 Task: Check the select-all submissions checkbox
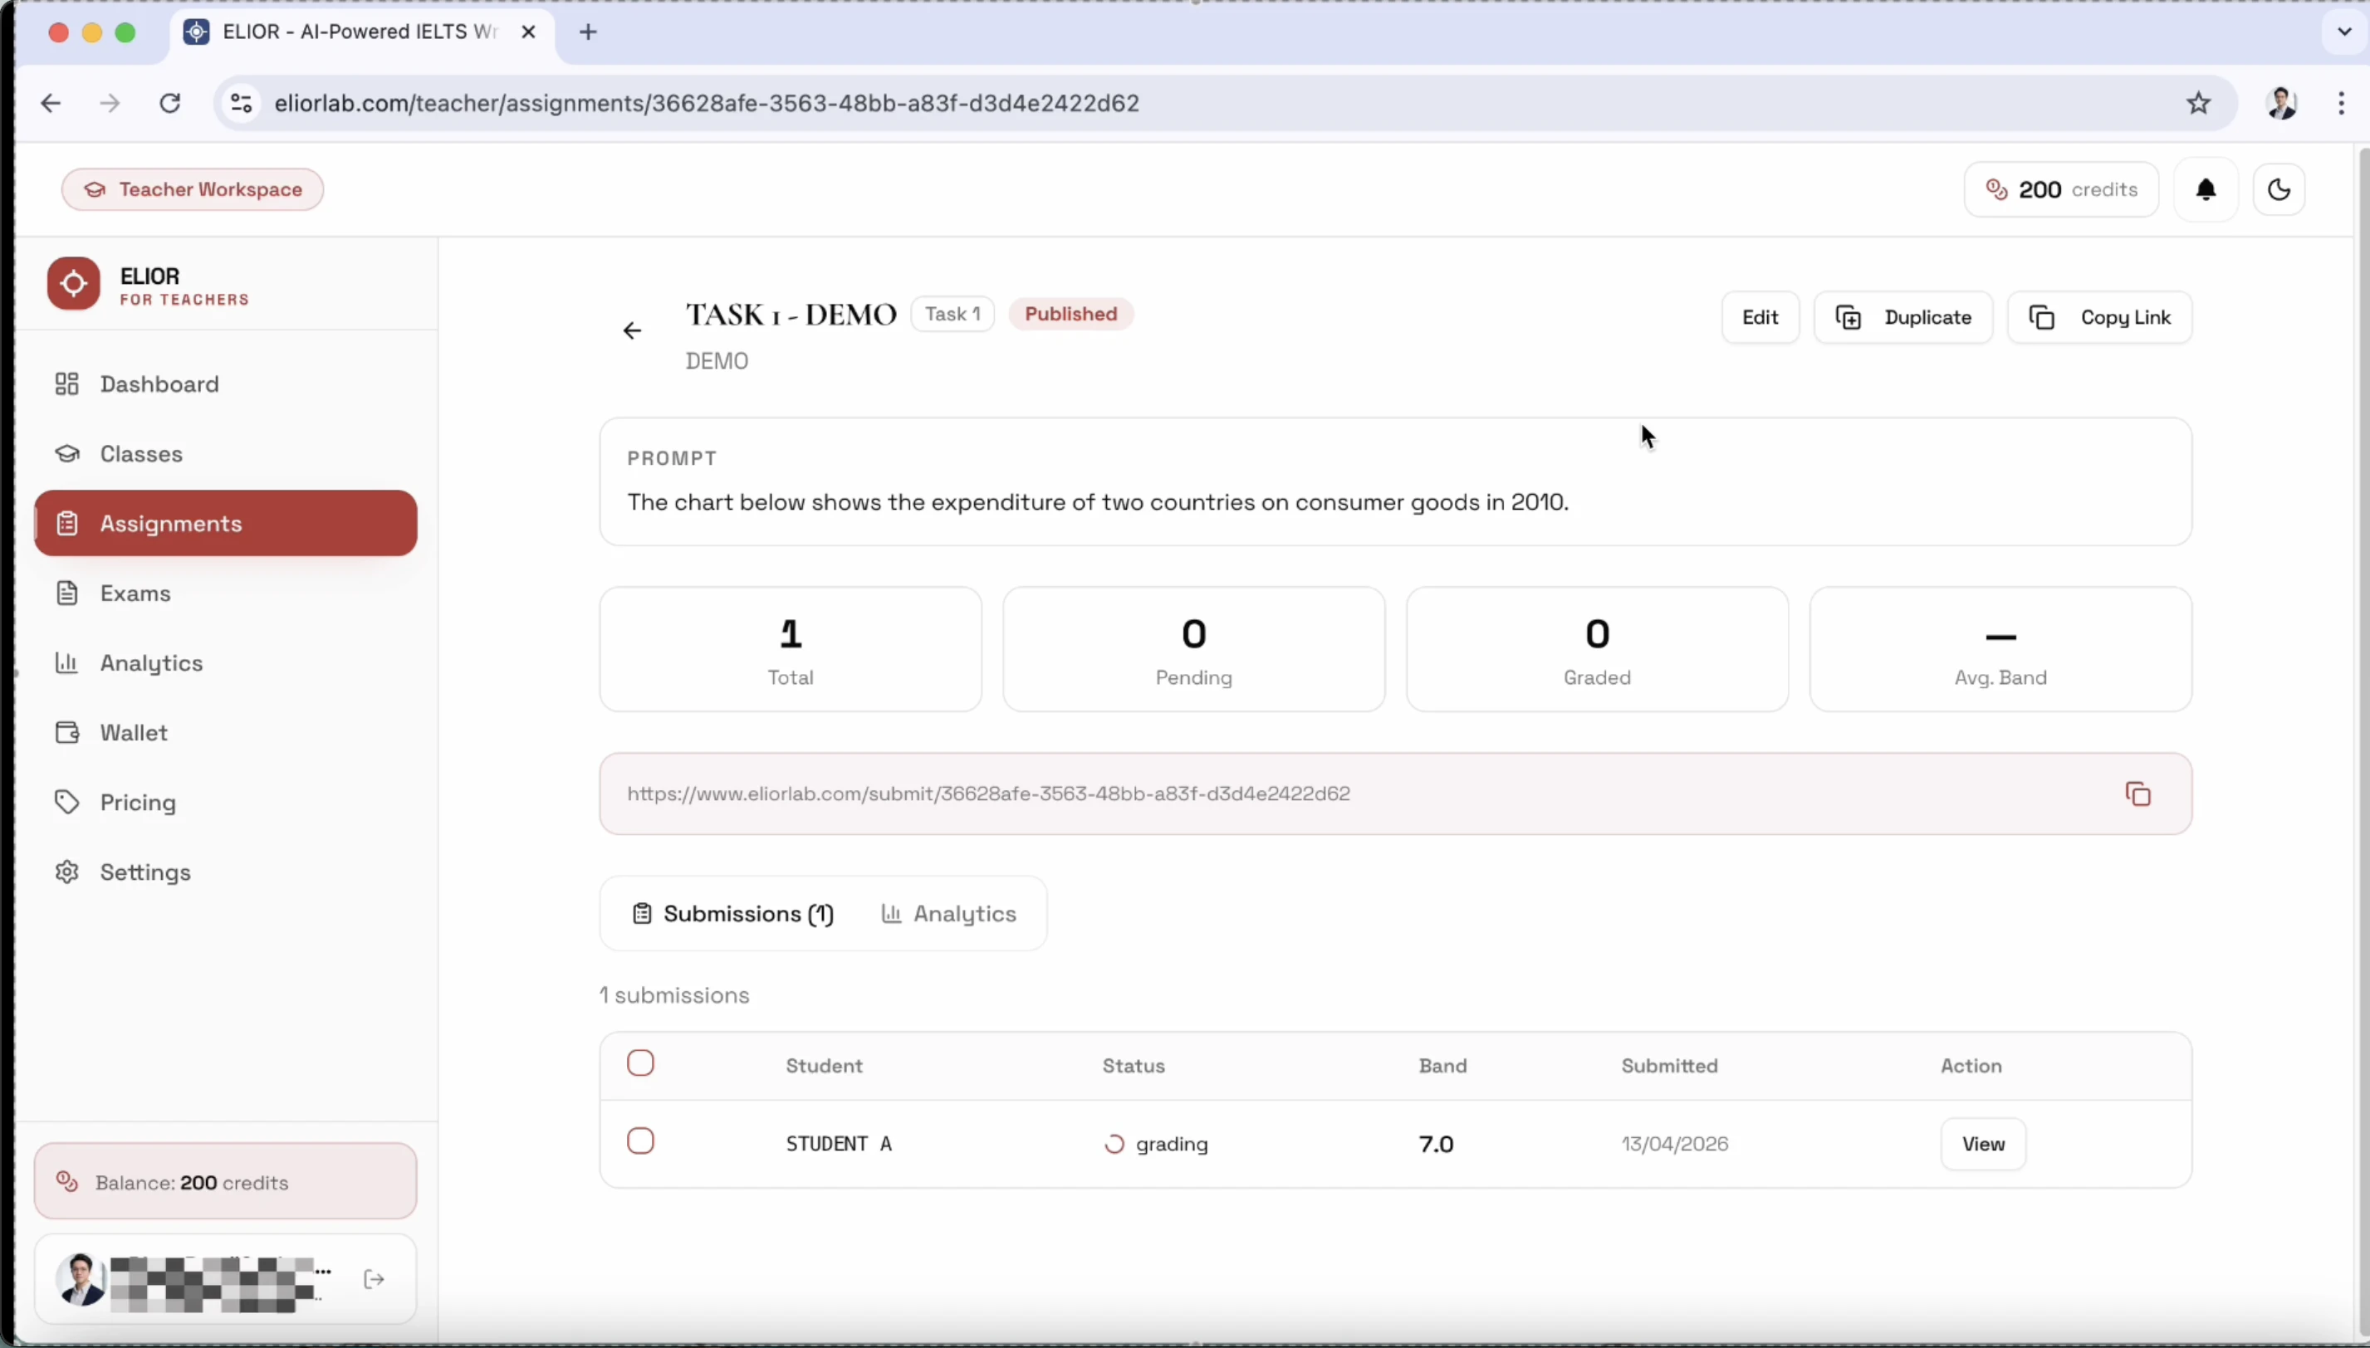click(x=640, y=1062)
